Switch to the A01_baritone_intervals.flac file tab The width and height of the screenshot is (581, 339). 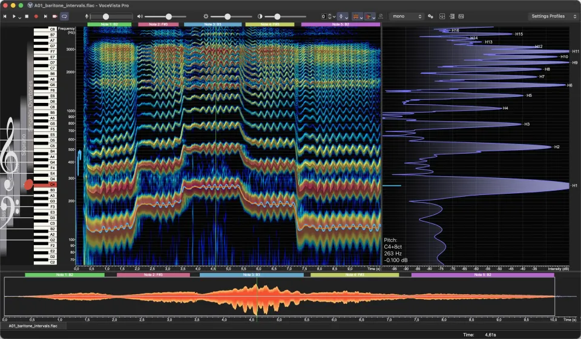click(33, 326)
